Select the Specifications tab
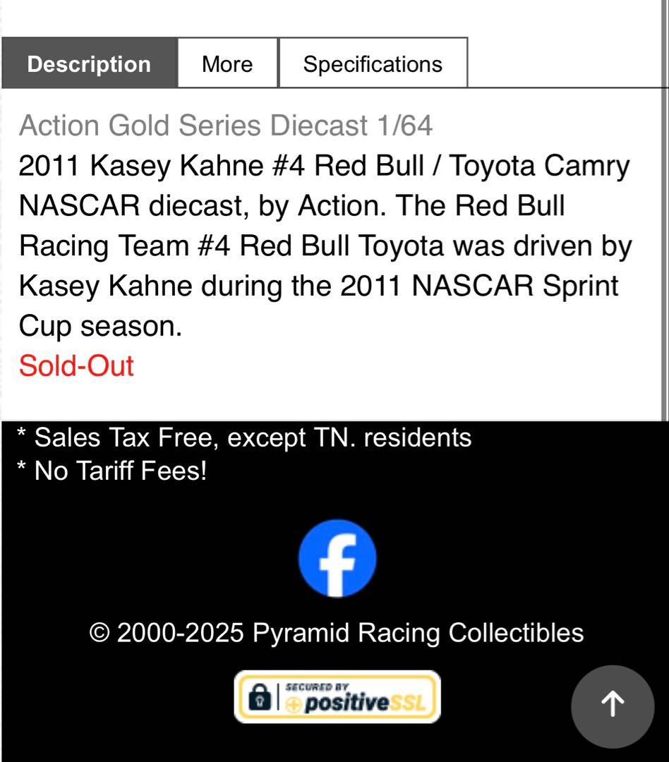Image resolution: width=669 pixels, height=762 pixels. [x=373, y=64]
